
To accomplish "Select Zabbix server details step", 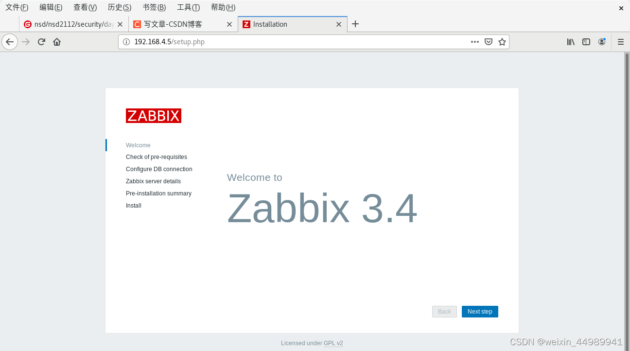I will pos(153,181).
